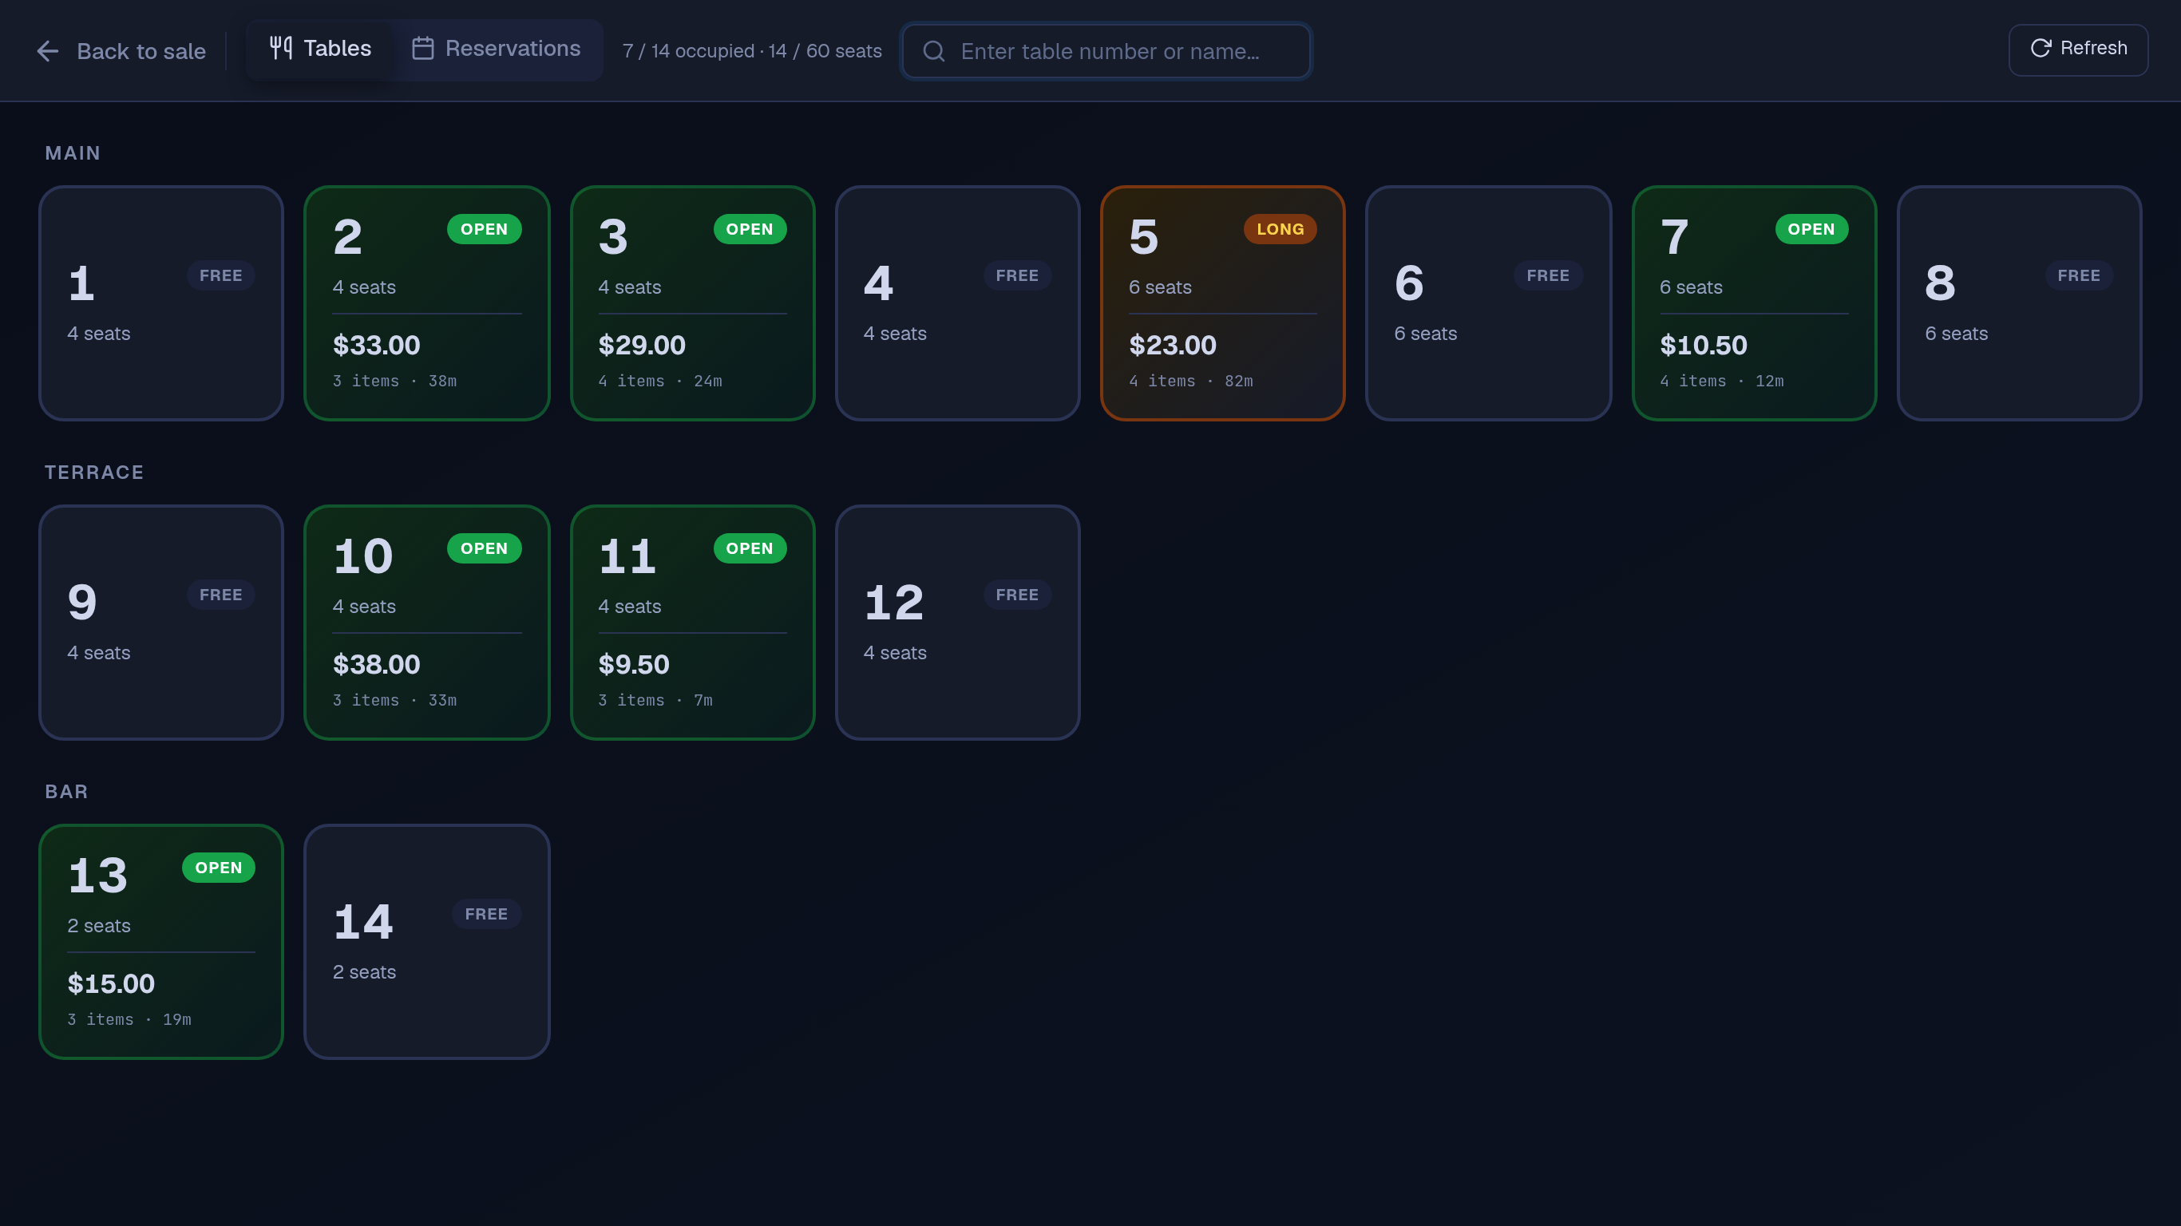Image resolution: width=2181 pixels, height=1226 pixels.
Task: Open free table 1 in Main
Action: tap(161, 303)
